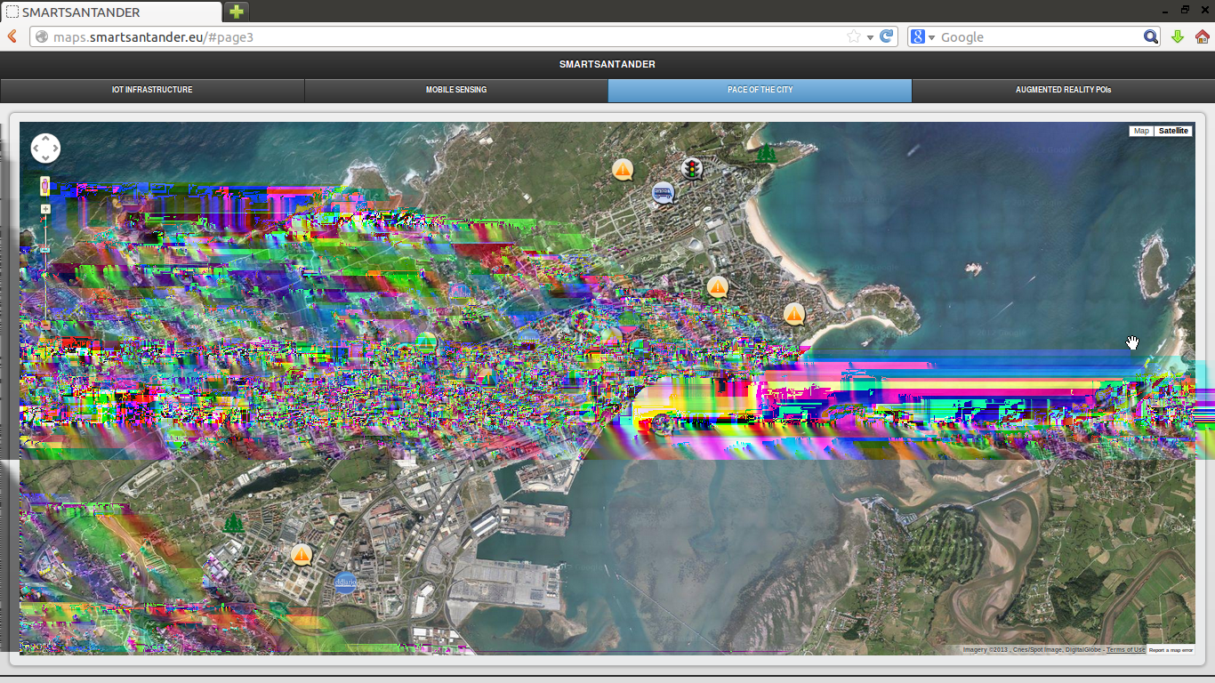Viewport: 1215px width, 683px height.
Task: Go back with the browser back arrow
Action: pyautogui.click(x=12, y=36)
